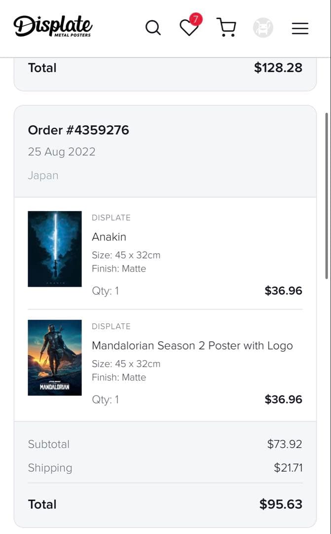Screen dimensions: 331x534
Task: Select Order #4359276 heading
Action: pos(78,130)
